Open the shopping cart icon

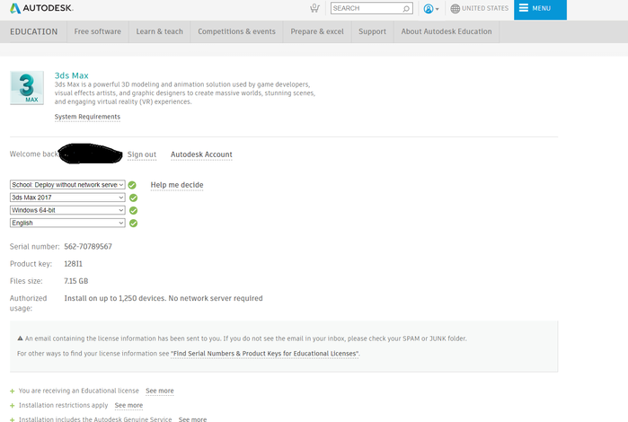click(x=314, y=8)
